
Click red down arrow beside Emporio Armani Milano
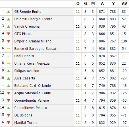coord(9,41)
